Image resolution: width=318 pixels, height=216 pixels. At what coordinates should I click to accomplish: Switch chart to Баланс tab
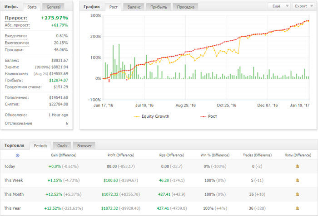click(x=134, y=7)
